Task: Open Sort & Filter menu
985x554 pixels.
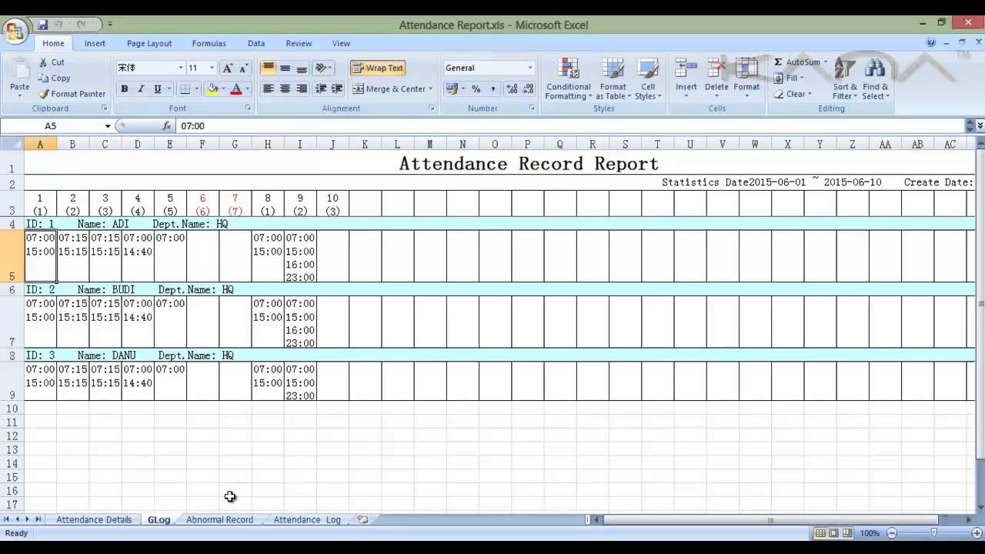Action: [845, 78]
